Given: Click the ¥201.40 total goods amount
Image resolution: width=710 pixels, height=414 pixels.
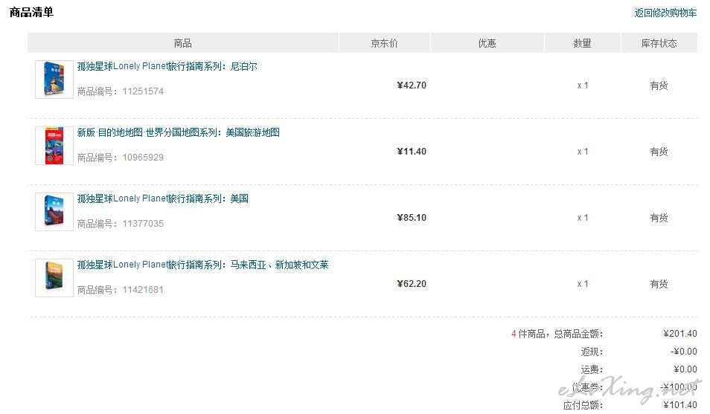Looking at the screenshot, I should point(680,334).
